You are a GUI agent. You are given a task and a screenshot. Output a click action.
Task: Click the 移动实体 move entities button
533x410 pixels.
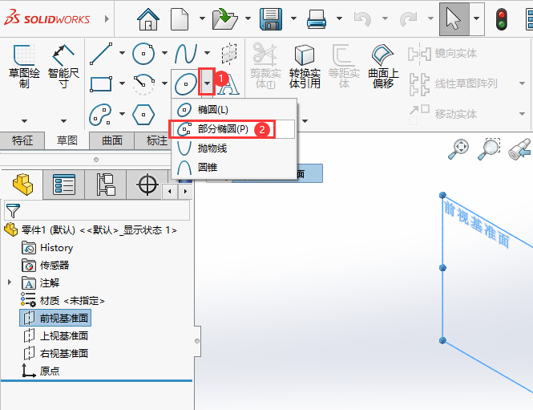442,114
